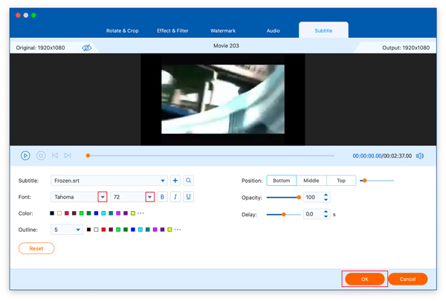Click the Reset button
Viewport: 446px width, 301px height.
coord(36,248)
